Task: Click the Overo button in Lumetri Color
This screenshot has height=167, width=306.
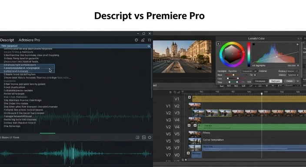Action: pyautogui.click(x=289, y=81)
